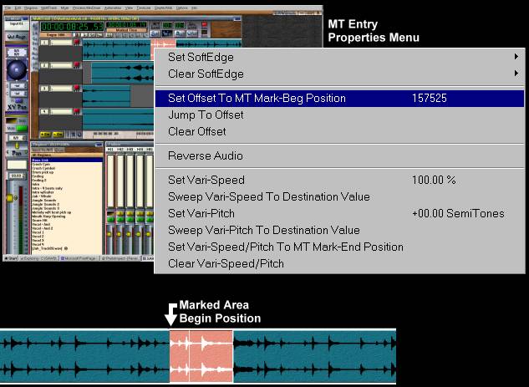Open the File menu
Image resolution: width=529 pixels, height=387 pixels.
coord(8,8)
